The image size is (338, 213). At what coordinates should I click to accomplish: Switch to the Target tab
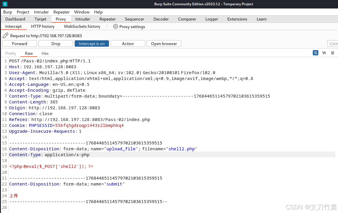coord(40,19)
